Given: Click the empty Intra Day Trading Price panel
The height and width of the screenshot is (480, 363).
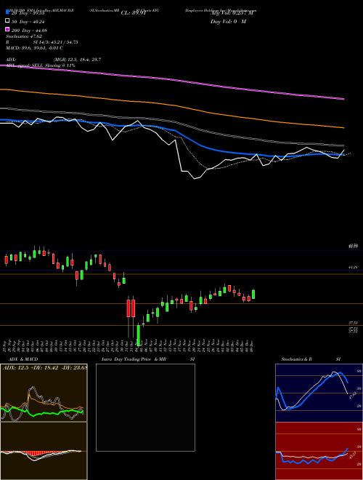Looking at the screenshot, I should [x=145, y=407].
